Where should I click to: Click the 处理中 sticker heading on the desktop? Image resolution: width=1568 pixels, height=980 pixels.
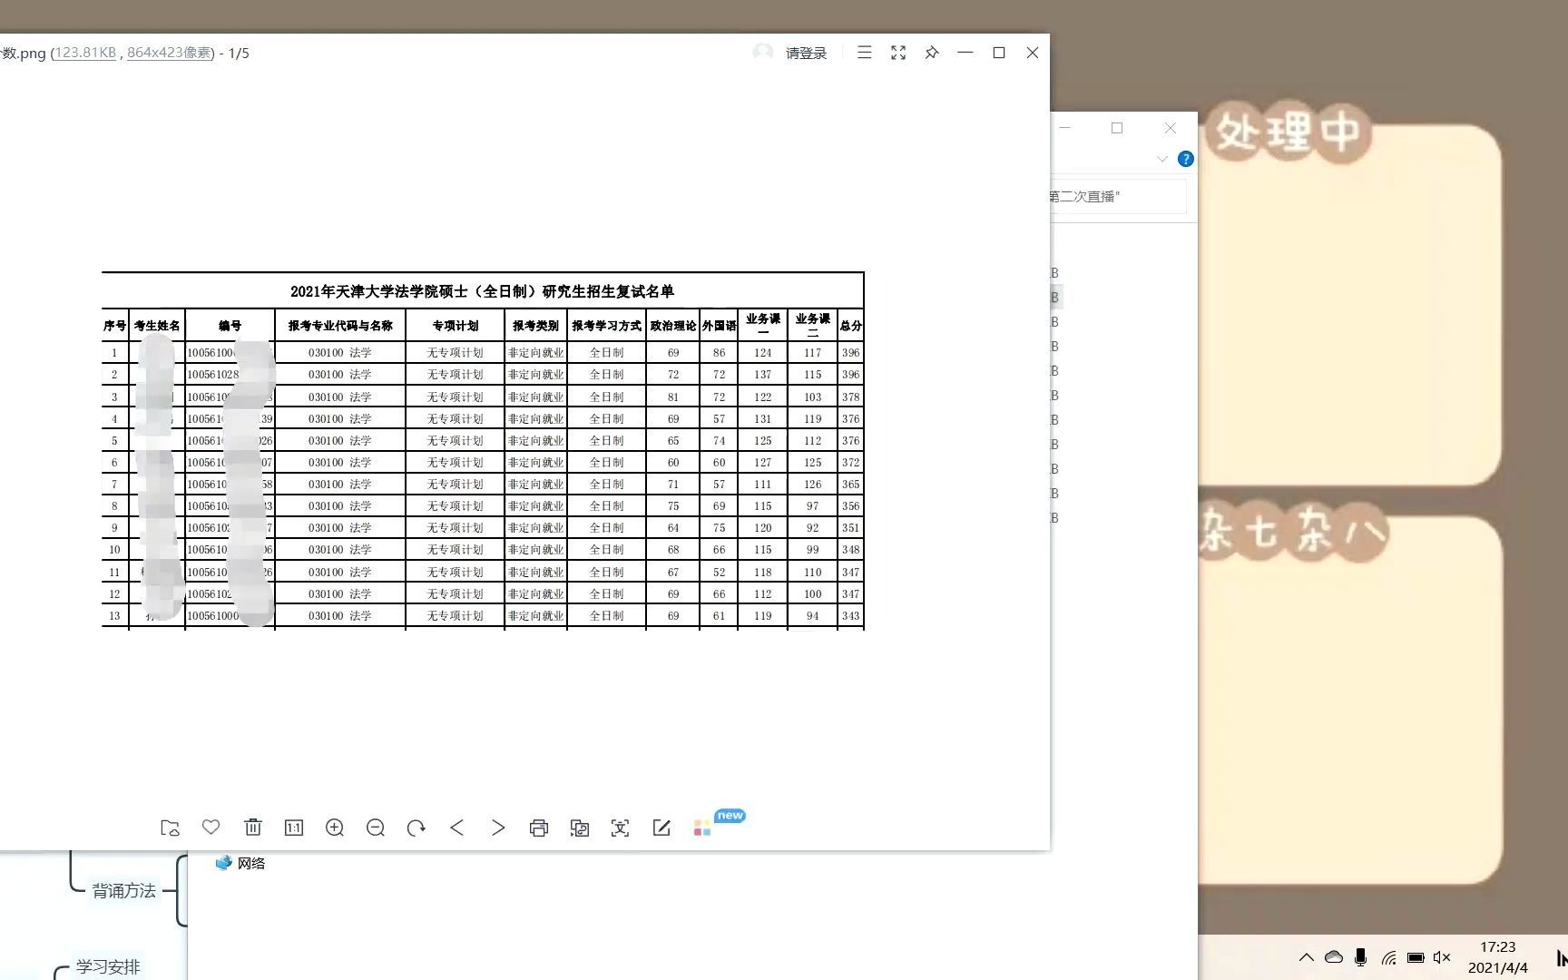pyautogui.click(x=1289, y=132)
